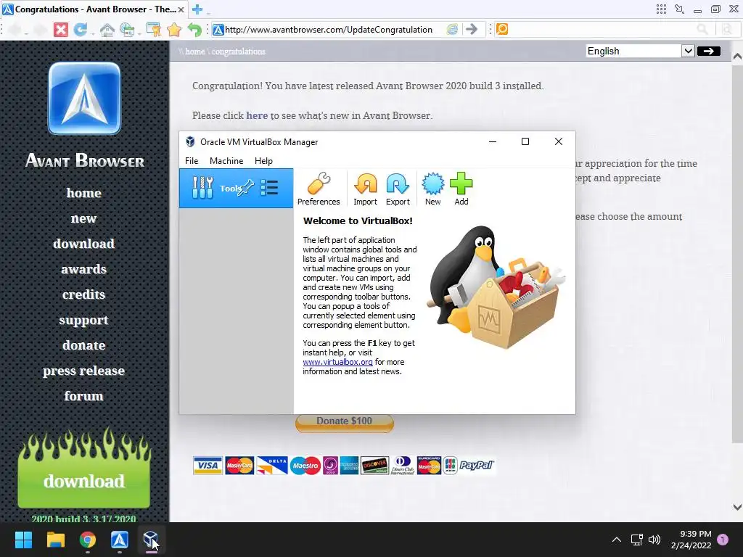
Task: Click the PayPal payment logo
Action: coord(476,466)
